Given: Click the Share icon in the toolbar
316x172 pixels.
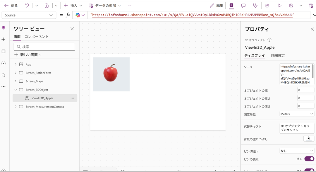Looking at the screenshot, I should tap(267, 6).
